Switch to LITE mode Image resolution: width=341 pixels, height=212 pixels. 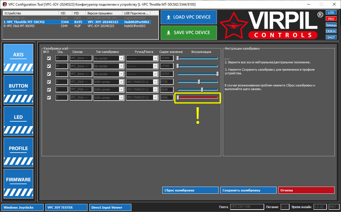coord(331,13)
